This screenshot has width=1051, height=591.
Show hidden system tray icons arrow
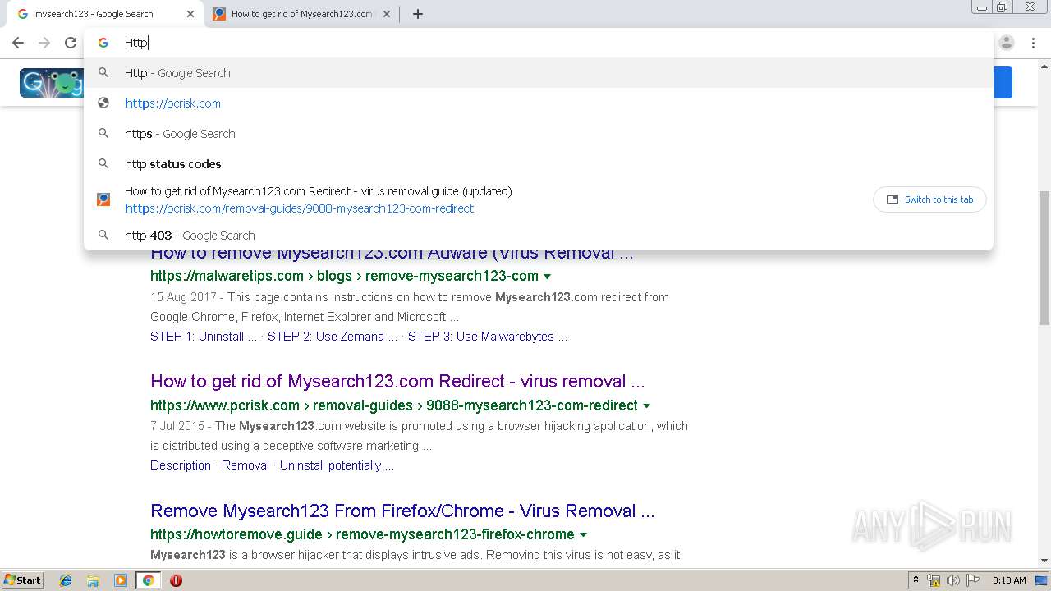[916, 580]
